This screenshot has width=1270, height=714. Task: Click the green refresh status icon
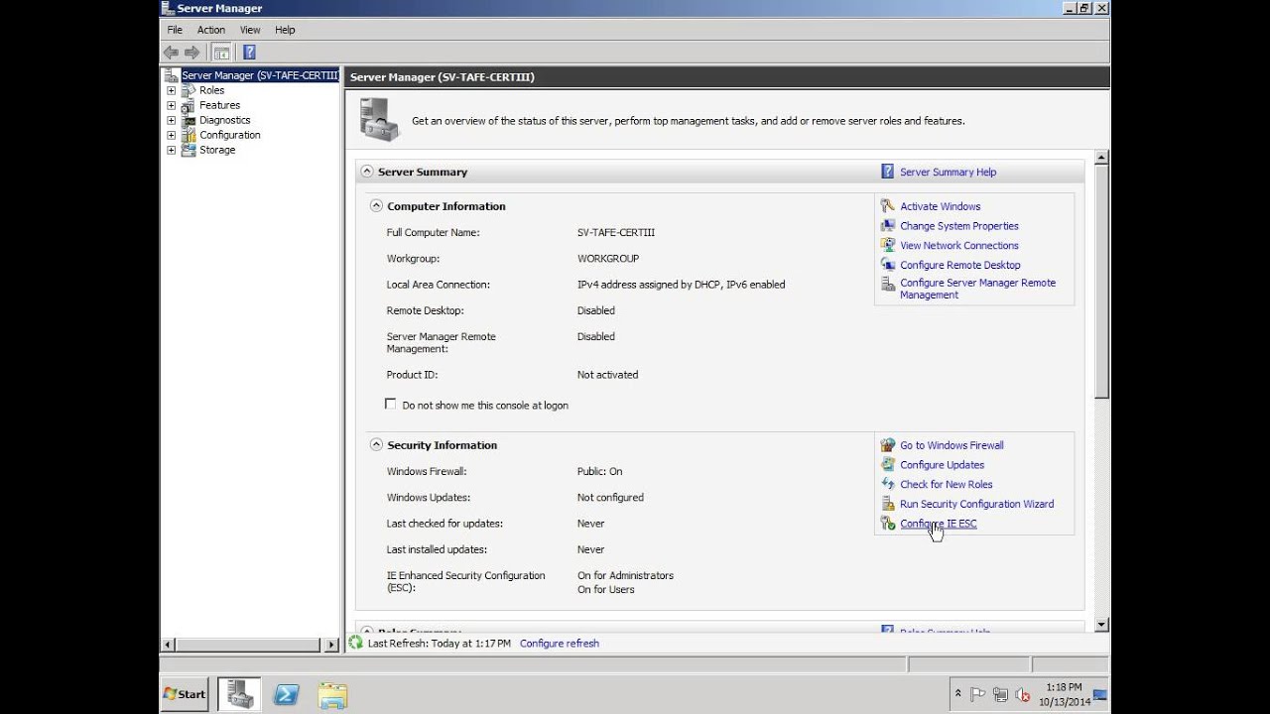tap(356, 643)
